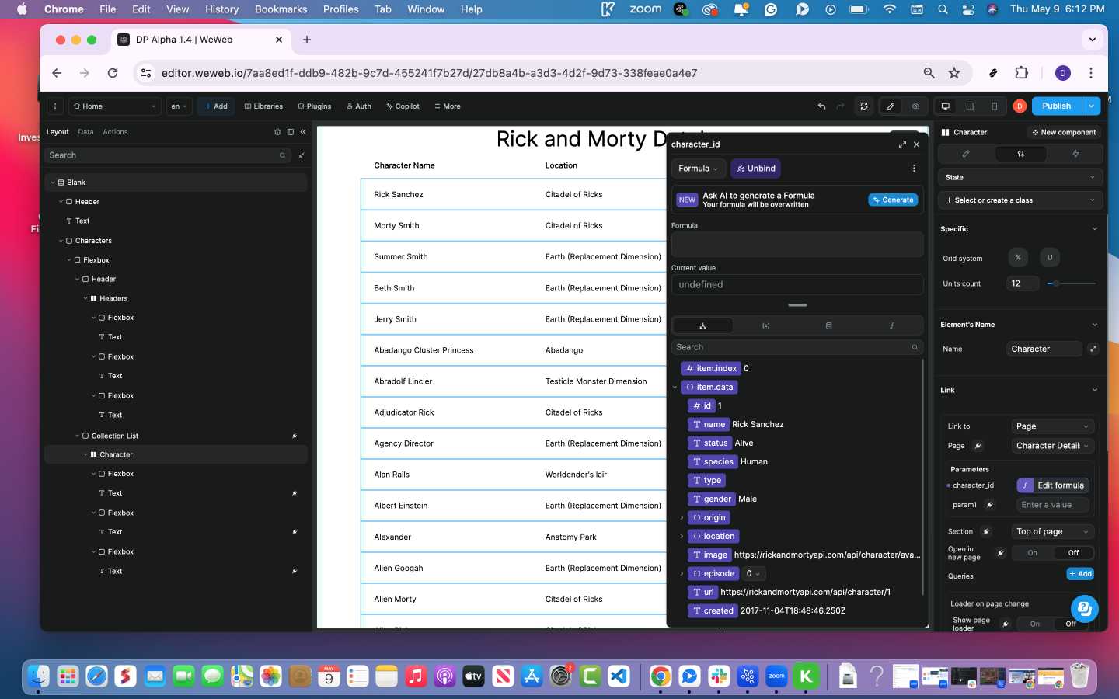Select the mobile breakpoint icon
The height and width of the screenshot is (699, 1119).
click(x=994, y=106)
